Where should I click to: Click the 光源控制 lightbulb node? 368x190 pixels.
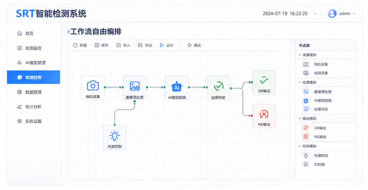(115, 138)
